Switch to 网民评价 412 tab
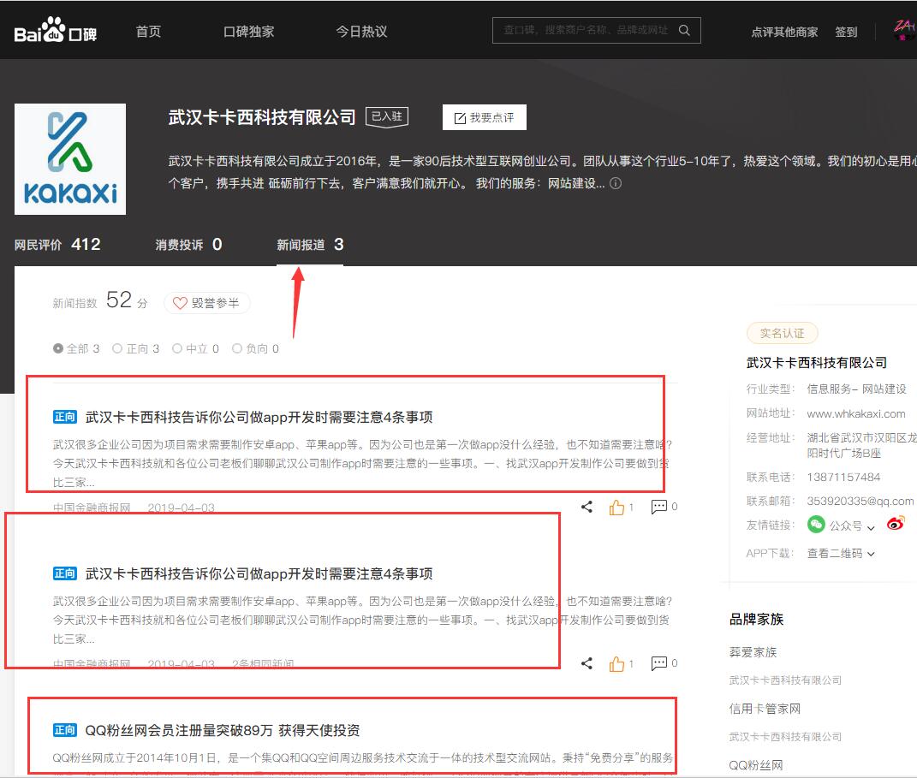Viewport: 917px width, 778px height. click(x=57, y=244)
